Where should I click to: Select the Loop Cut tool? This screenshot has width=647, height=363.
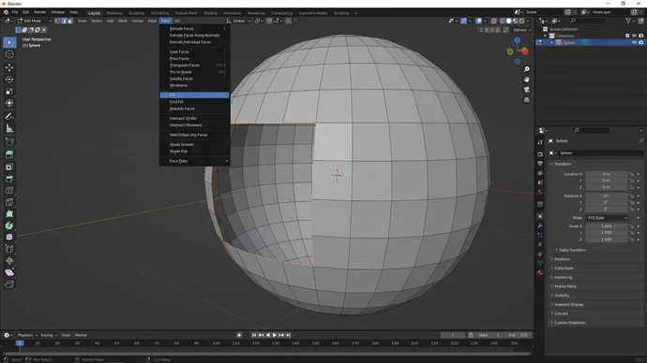[9, 190]
